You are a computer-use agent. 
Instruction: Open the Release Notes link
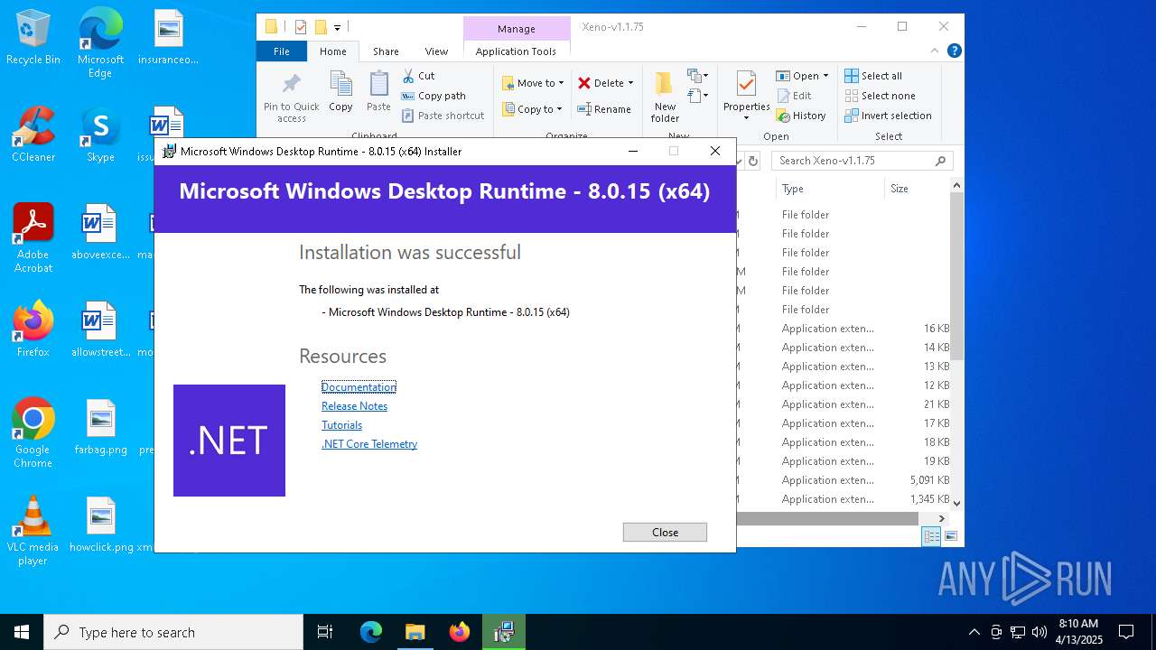tap(354, 406)
